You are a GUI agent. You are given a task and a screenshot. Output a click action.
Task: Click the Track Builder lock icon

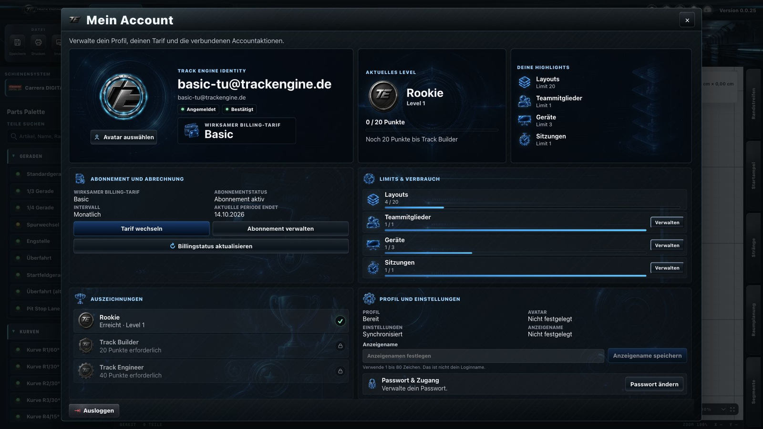(340, 346)
